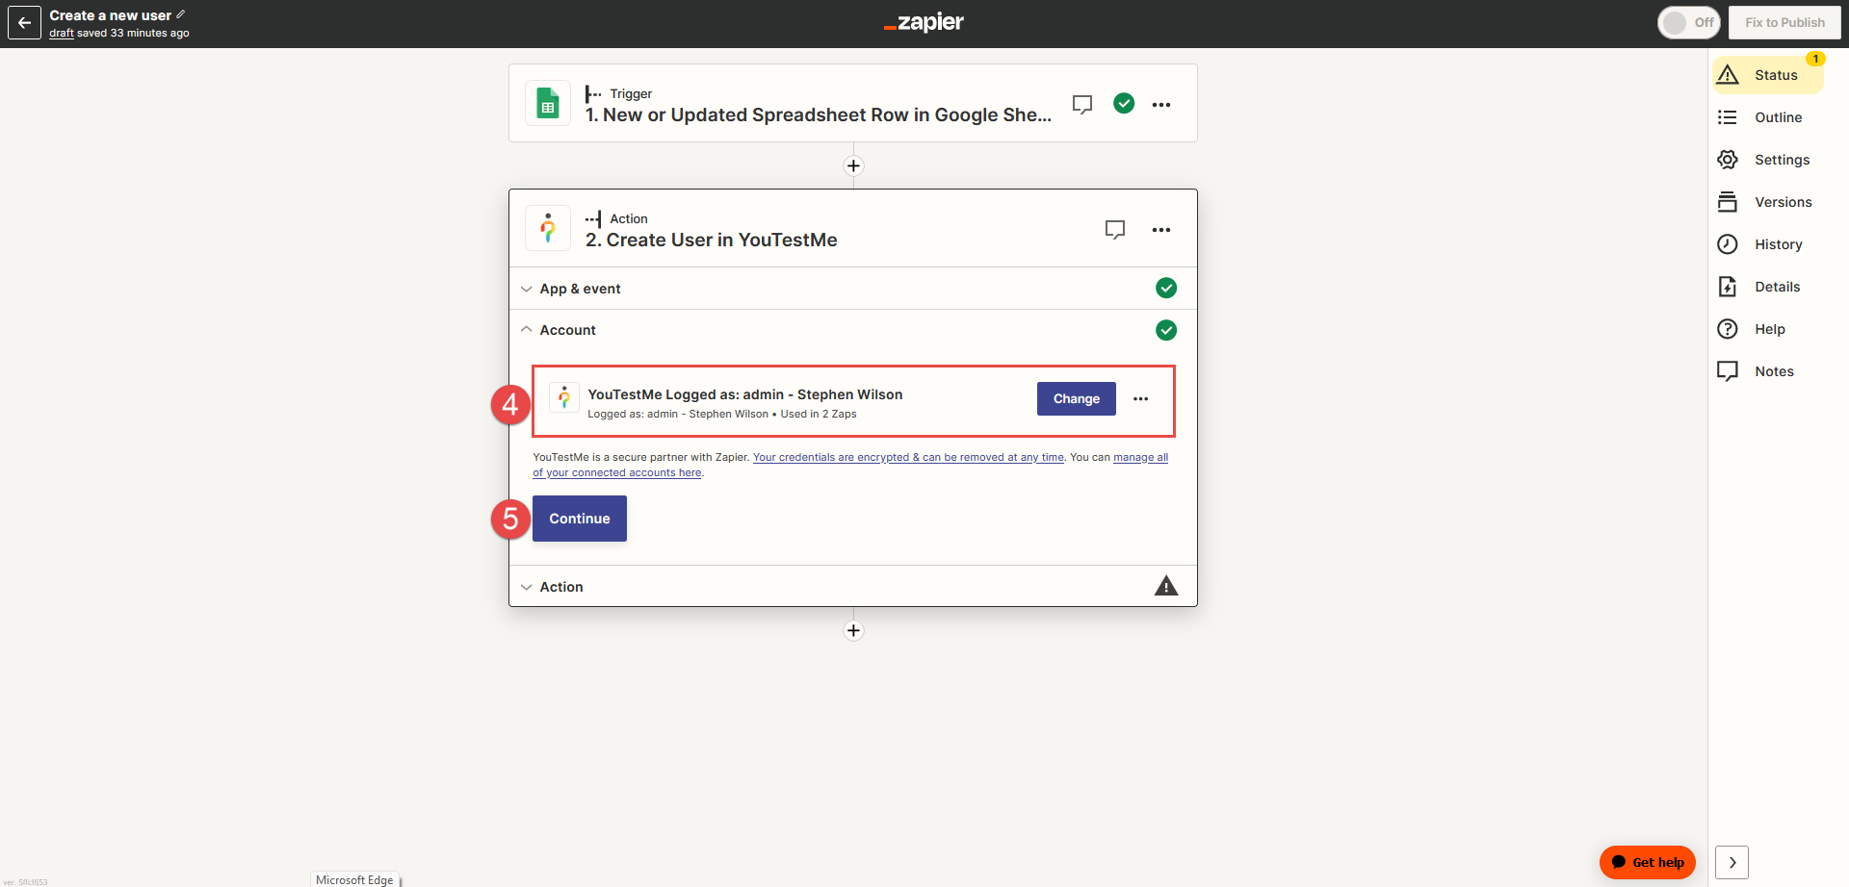Open the credentials are encrypted link

click(x=908, y=457)
